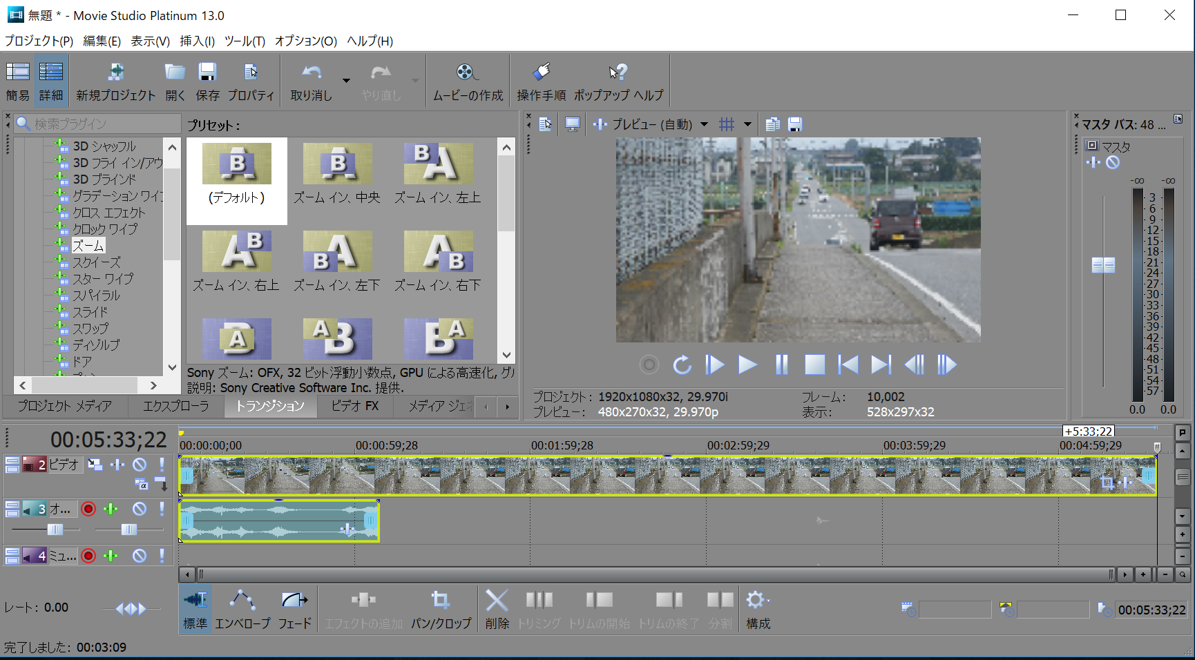Switch to プロジェクト メディア tab

[x=64, y=406]
